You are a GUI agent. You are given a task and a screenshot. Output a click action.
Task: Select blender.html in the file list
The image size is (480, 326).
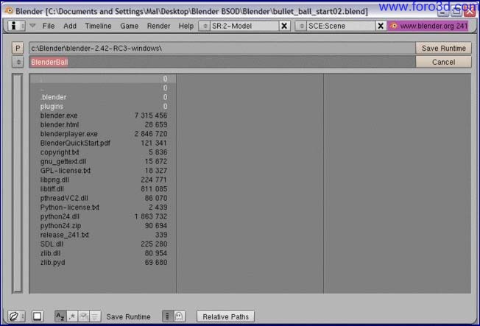[x=103, y=125]
